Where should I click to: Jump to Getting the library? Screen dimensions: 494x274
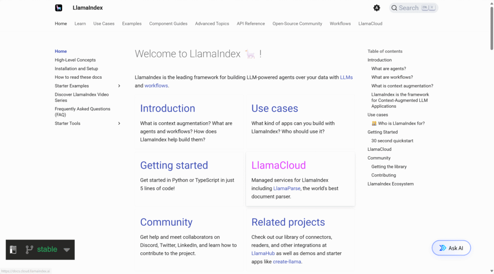click(389, 167)
